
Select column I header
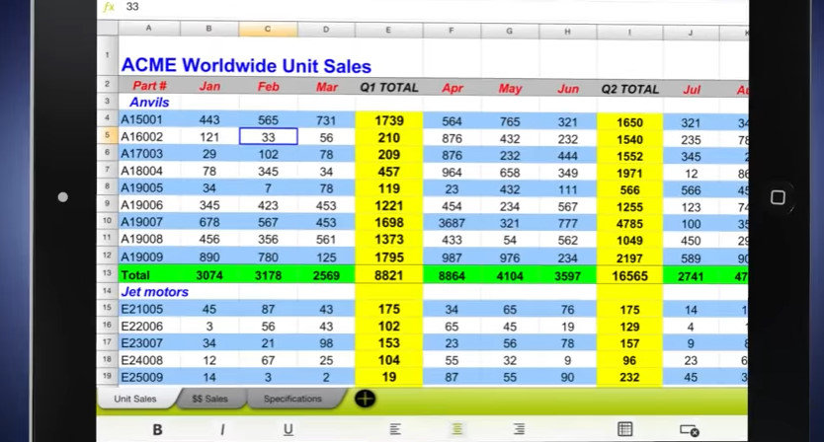point(629,32)
